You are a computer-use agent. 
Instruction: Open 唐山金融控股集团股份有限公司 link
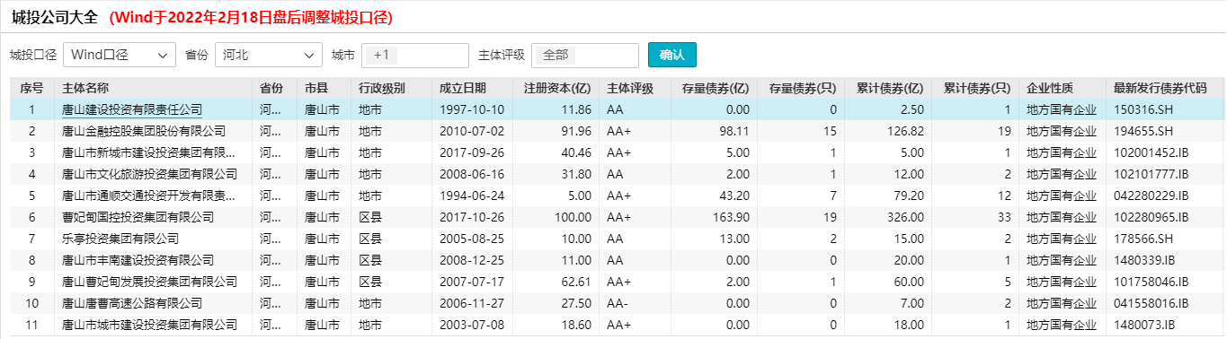(x=144, y=131)
